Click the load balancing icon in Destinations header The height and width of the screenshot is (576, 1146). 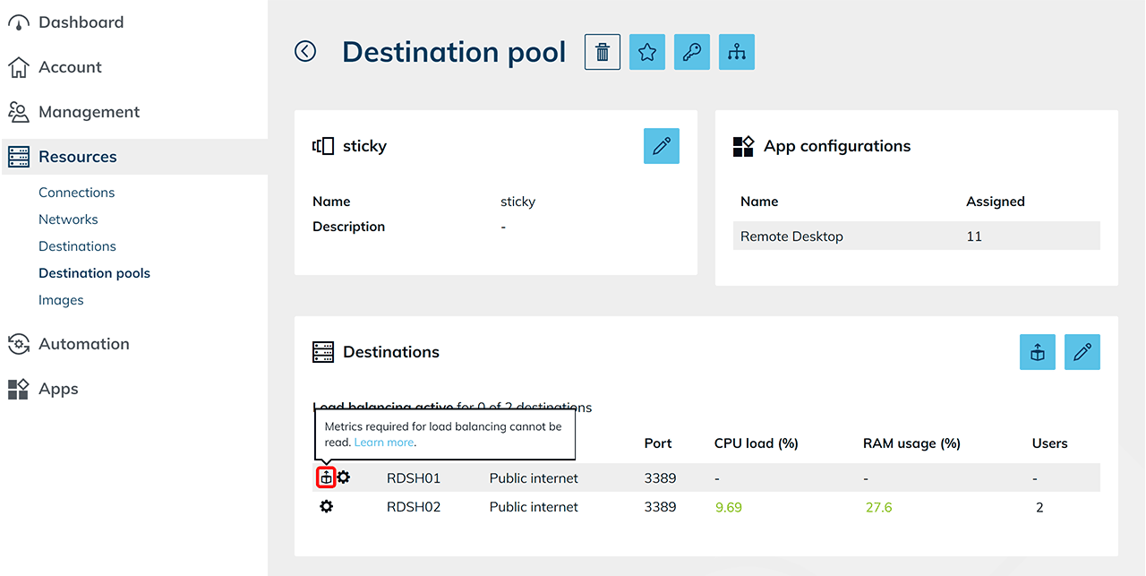point(1038,352)
